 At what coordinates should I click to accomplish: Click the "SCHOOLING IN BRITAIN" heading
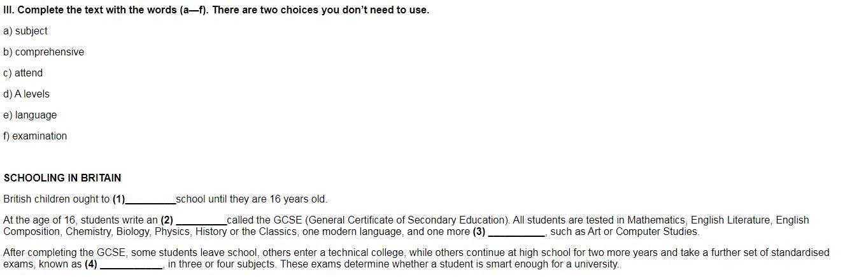(x=62, y=178)
